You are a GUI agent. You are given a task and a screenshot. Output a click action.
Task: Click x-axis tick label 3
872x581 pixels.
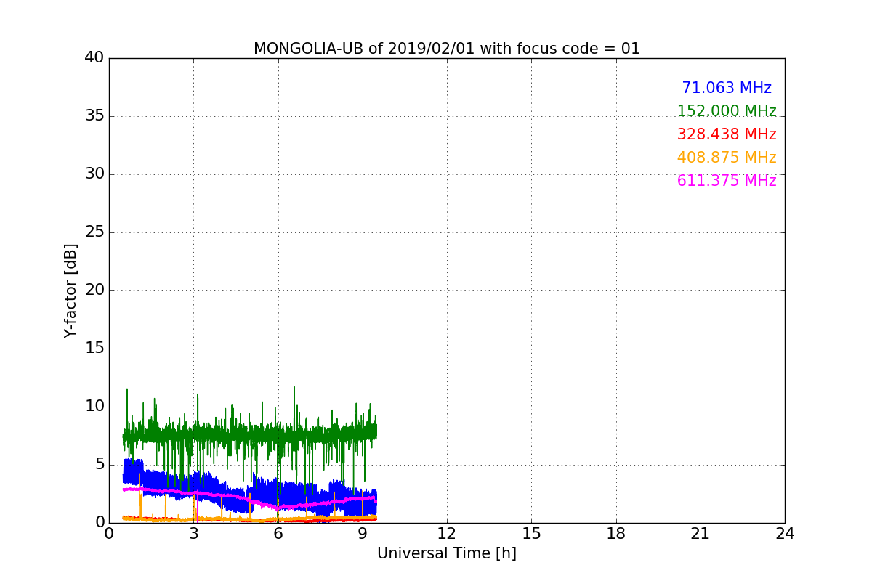pos(193,533)
